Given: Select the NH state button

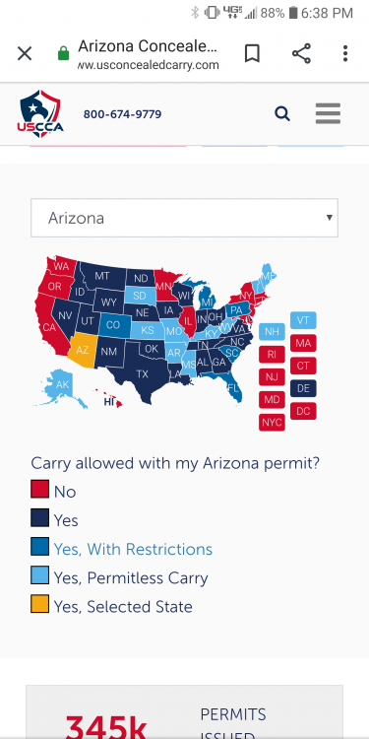Looking at the screenshot, I should [x=272, y=331].
